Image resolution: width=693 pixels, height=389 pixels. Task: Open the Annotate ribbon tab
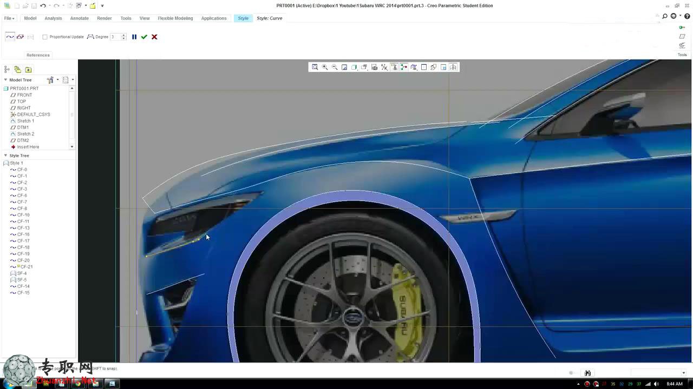click(x=79, y=18)
